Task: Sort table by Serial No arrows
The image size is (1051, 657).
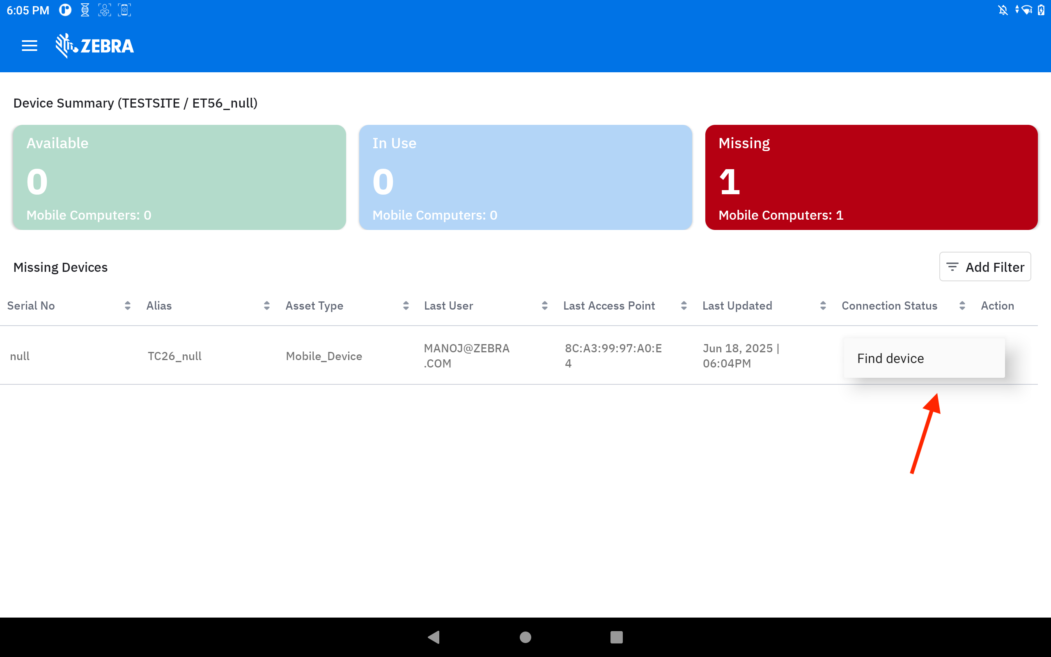Action: [127, 306]
